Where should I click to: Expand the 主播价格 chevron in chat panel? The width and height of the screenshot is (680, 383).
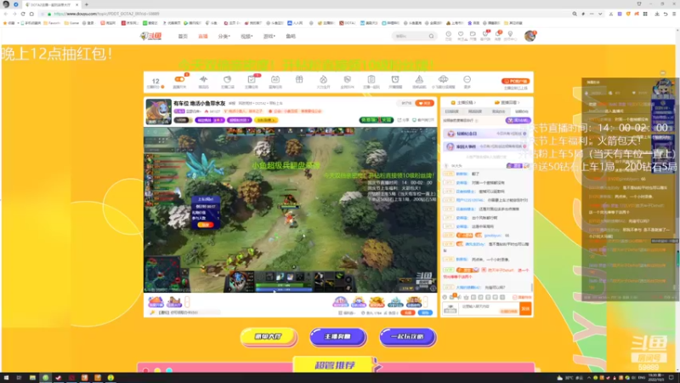[x=475, y=103]
